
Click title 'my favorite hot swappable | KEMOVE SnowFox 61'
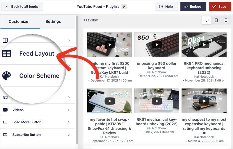(110, 126)
